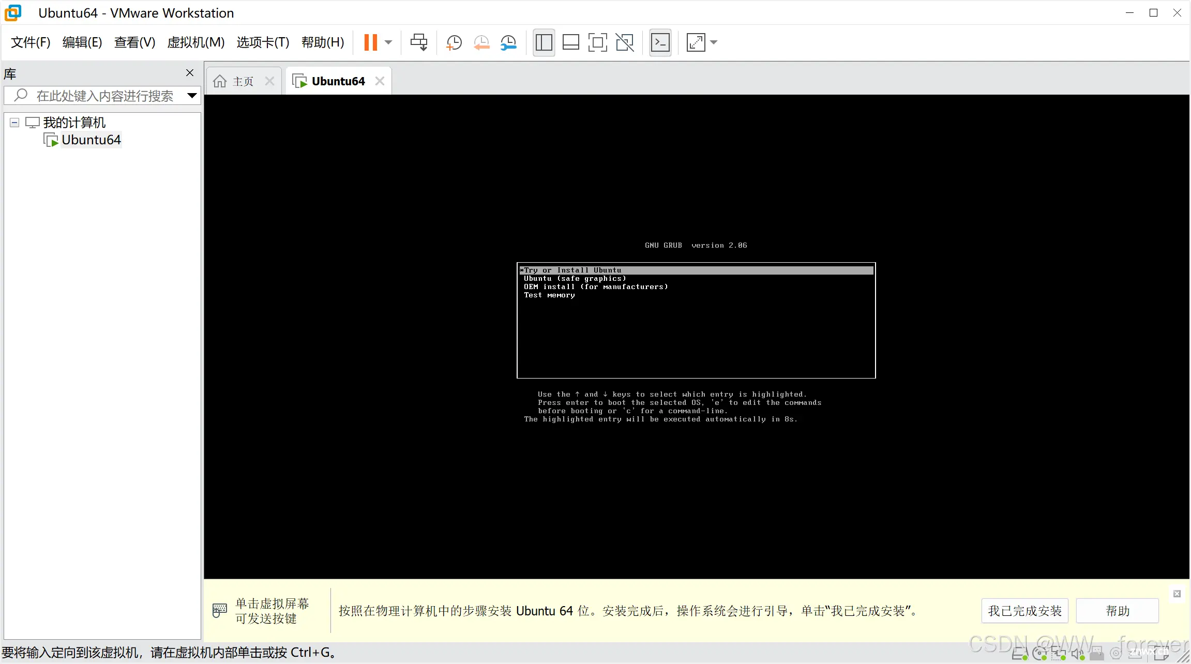Viewport: 1191px width, 664px height.
Task: Open the 文件(F) menu
Action: (31, 42)
